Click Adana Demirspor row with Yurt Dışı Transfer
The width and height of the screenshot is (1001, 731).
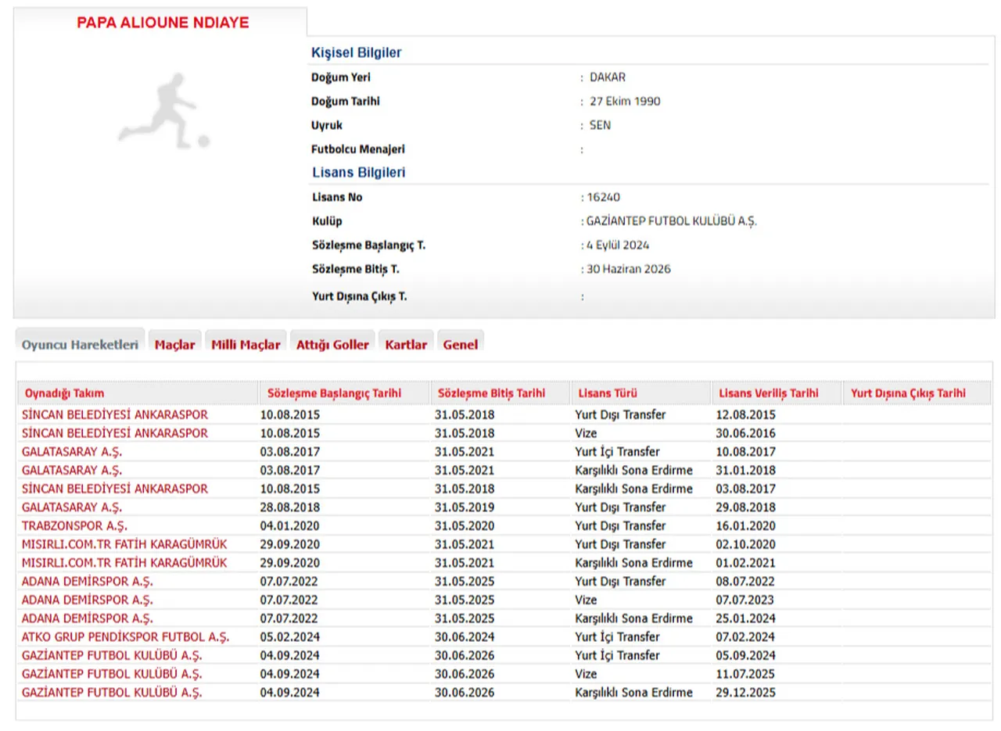88,582
